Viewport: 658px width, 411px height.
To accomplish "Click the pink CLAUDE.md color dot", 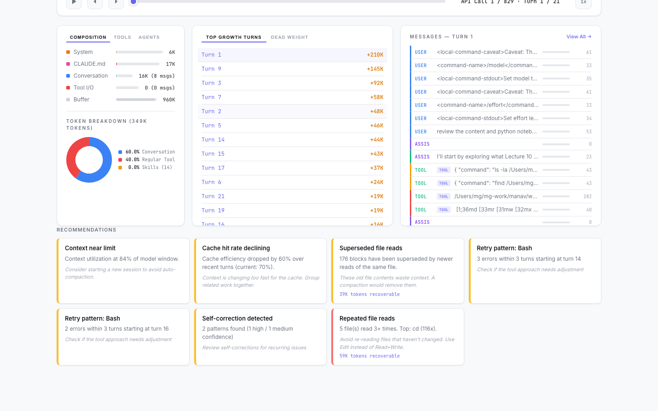I will click(x=68, y=64).
